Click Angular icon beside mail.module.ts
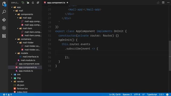Screen dimensions: 171x96 click(18, 60)
